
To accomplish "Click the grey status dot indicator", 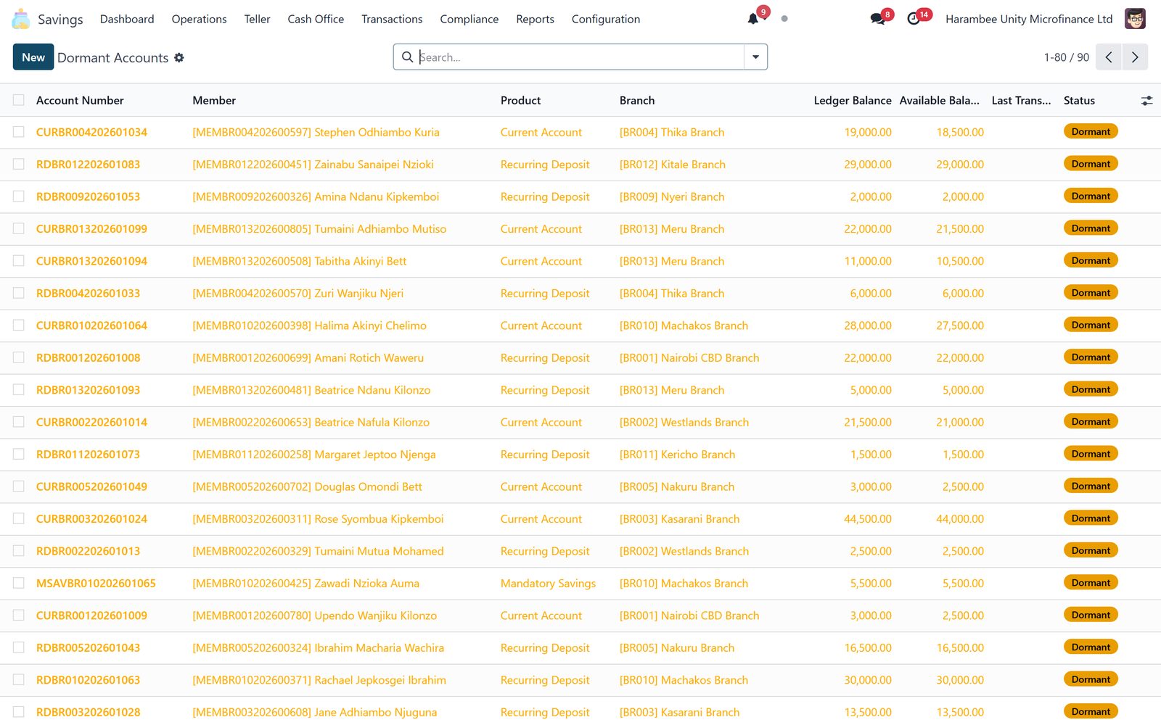I will 784,19.
